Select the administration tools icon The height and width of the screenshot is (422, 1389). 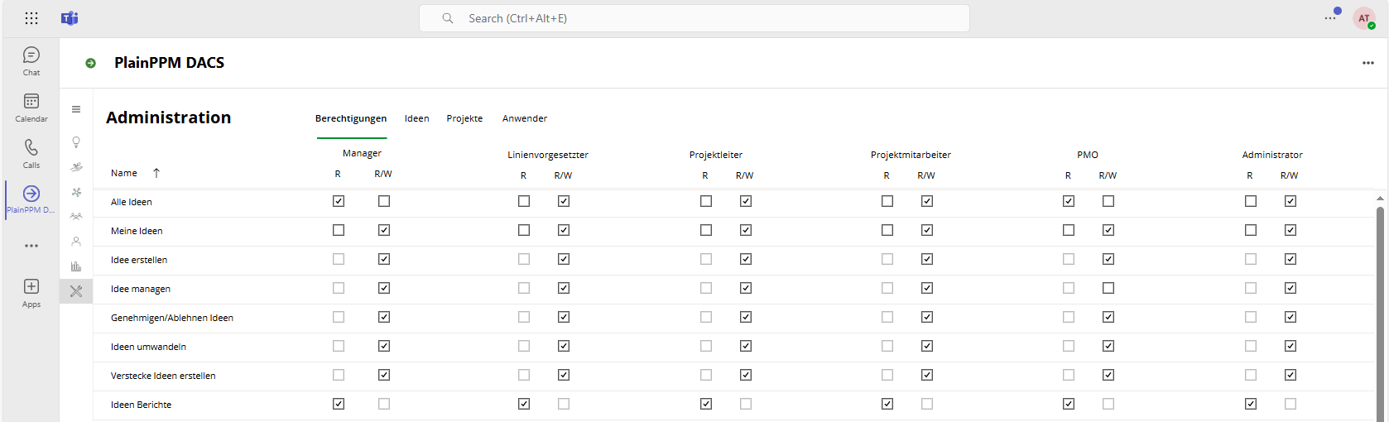[x=76, y=291]
